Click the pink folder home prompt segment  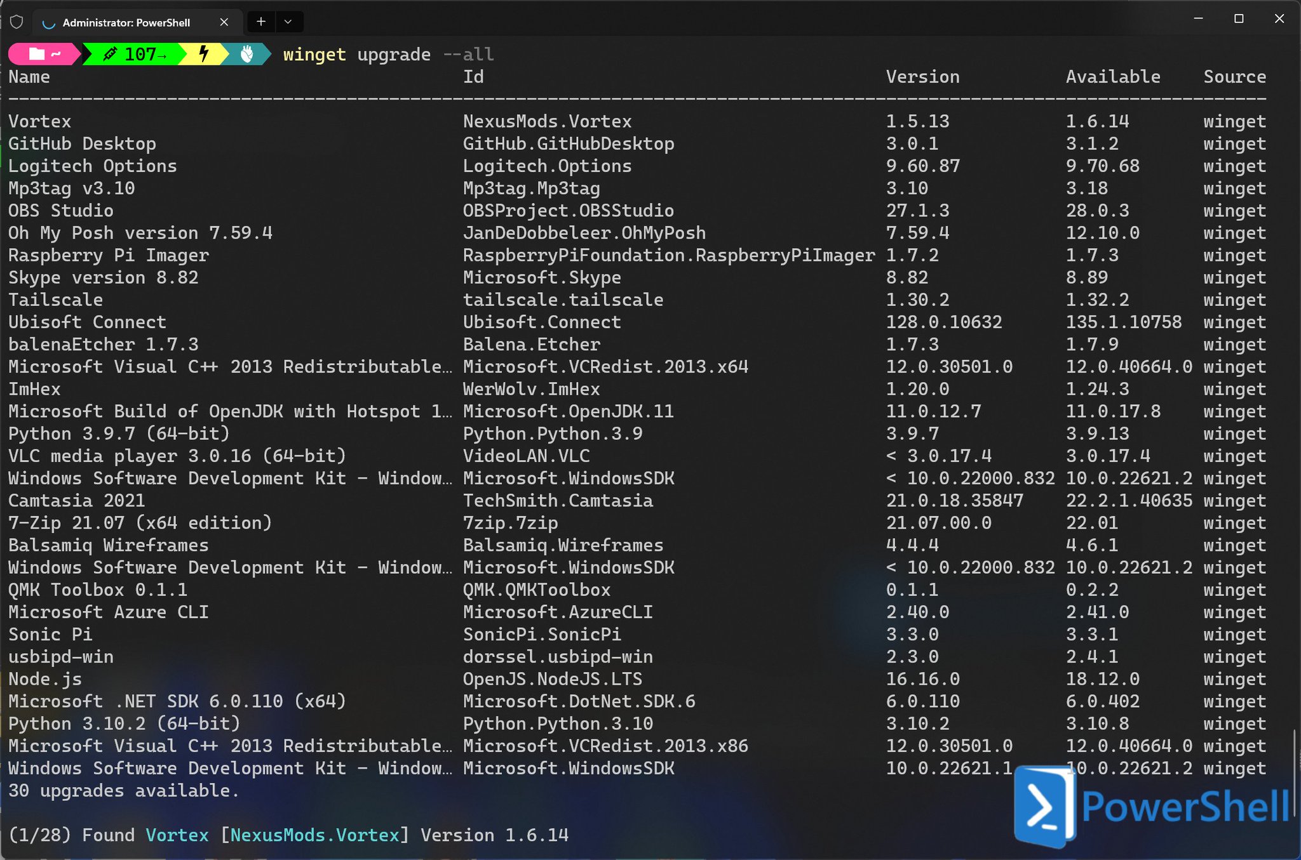(43, 55)
